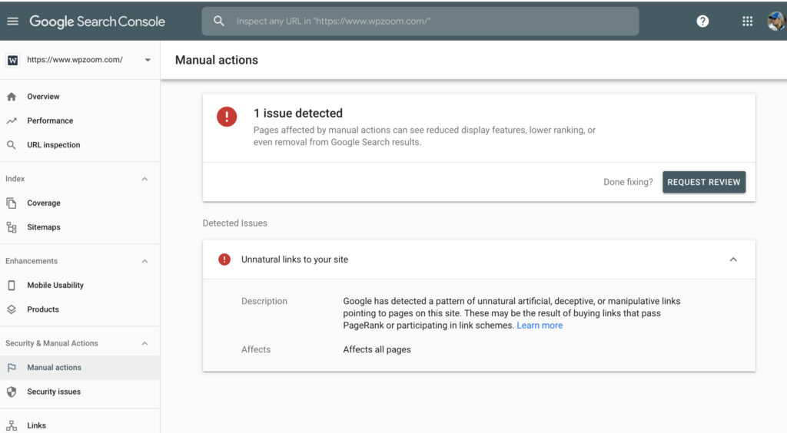This screenshot has height=433, width=787.
Task: Click the https://www.wpzoom.com/ property name
Action: [75, 60]
